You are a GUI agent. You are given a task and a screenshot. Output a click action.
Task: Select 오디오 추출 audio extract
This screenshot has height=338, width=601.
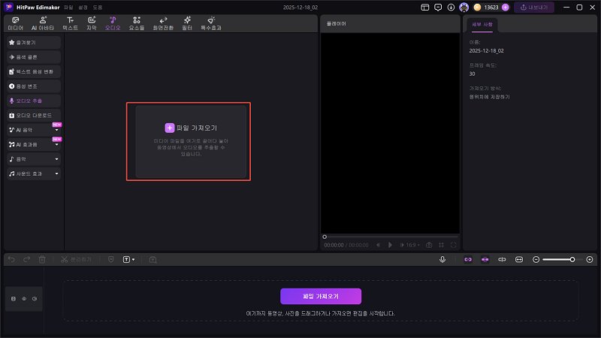[34, 101]
